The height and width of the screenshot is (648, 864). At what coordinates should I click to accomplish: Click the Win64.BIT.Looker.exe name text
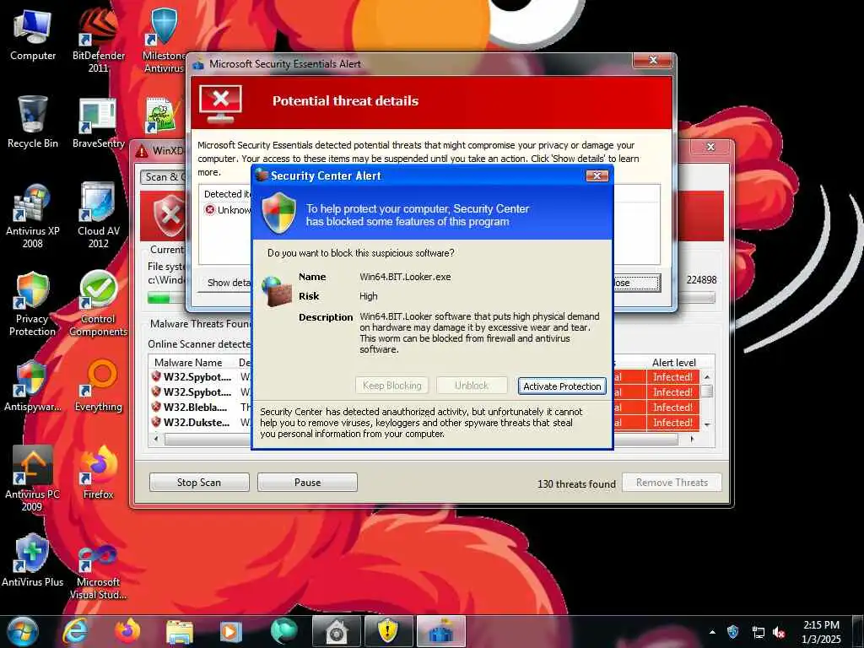pos(405,277)
